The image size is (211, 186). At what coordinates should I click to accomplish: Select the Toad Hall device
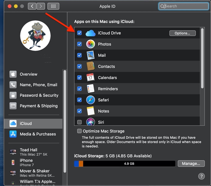coord(34,152)
